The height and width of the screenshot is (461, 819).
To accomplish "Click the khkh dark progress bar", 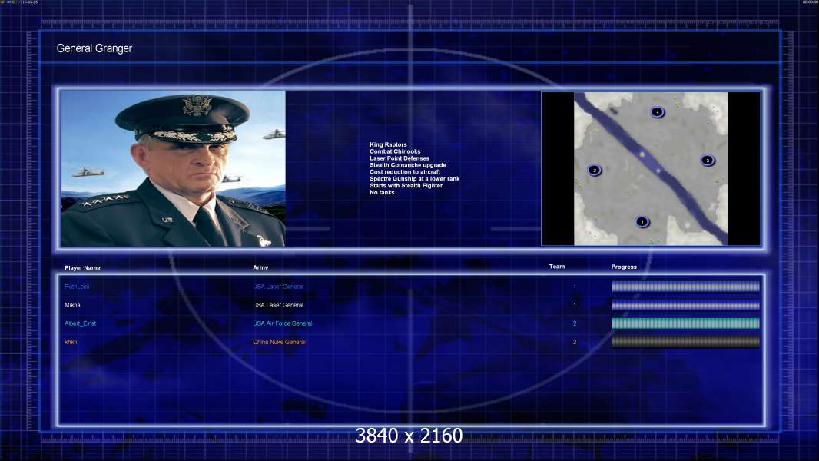I will (686, 342).
